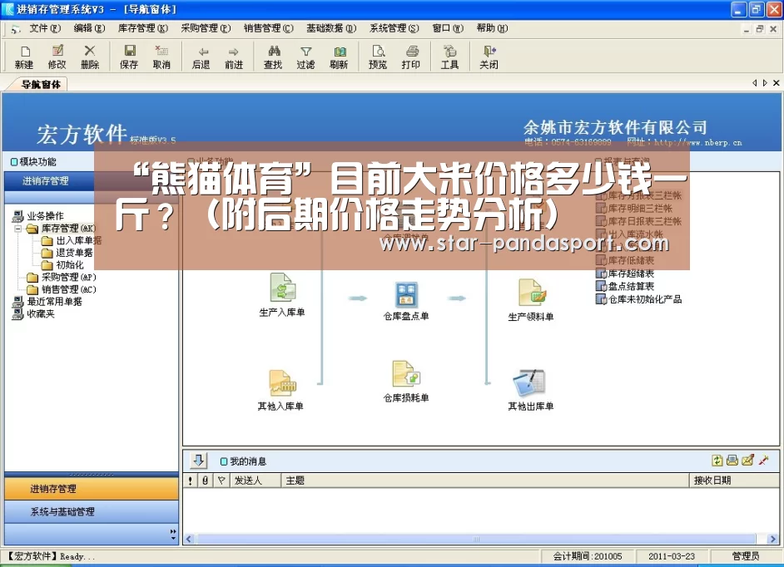
Task: Open the 仓库损耗单 workflow icon
Action: tap(406, 373)
